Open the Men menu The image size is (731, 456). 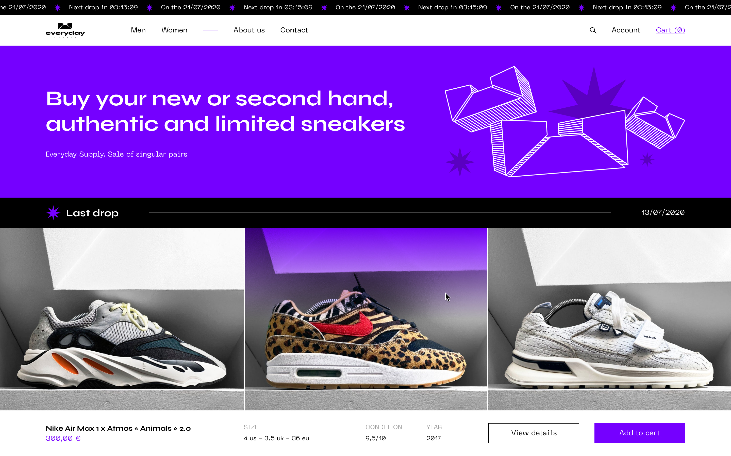tap(138, 30)
